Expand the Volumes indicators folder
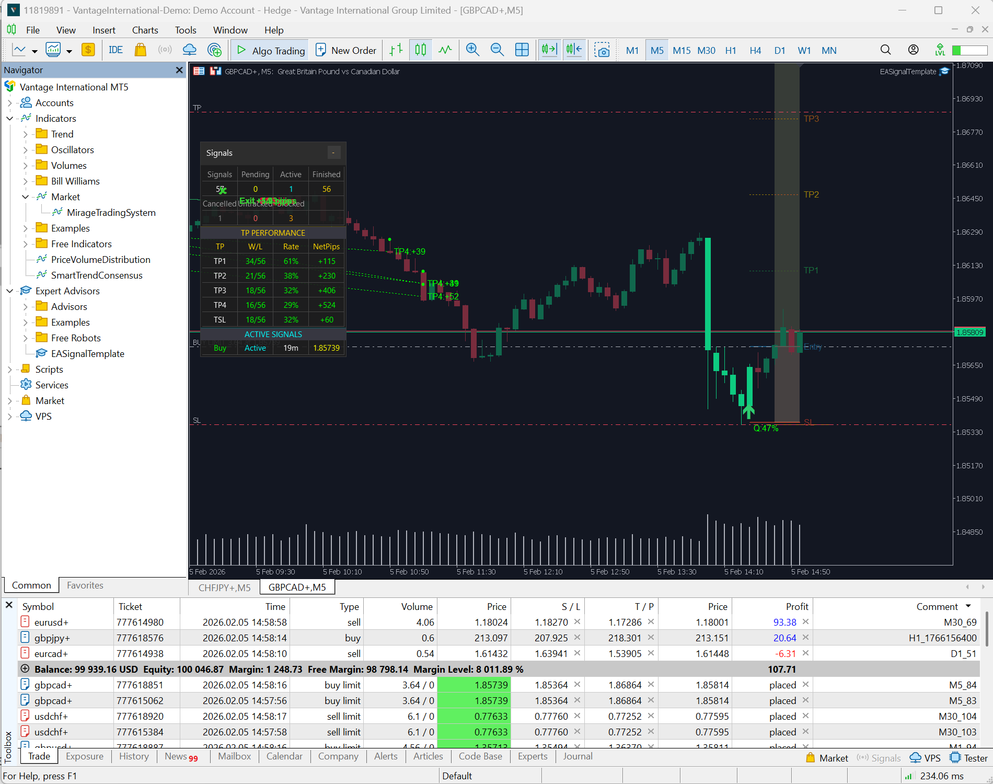 [26, 166]
